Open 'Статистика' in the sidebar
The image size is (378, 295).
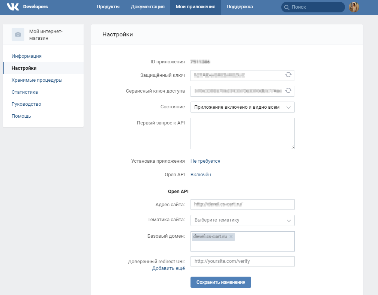(25, 92)
